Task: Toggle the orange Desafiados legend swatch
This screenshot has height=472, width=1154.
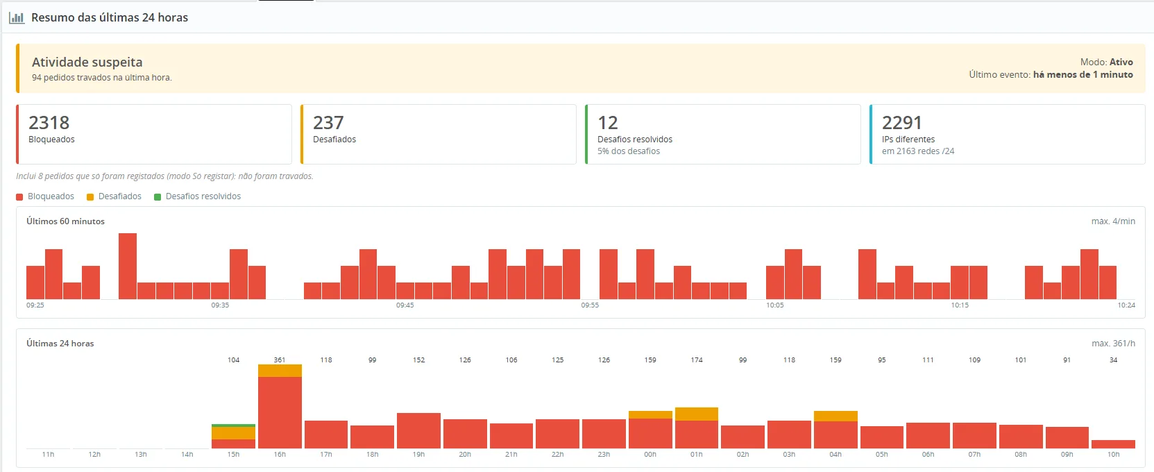Action: tap(90, 197)
